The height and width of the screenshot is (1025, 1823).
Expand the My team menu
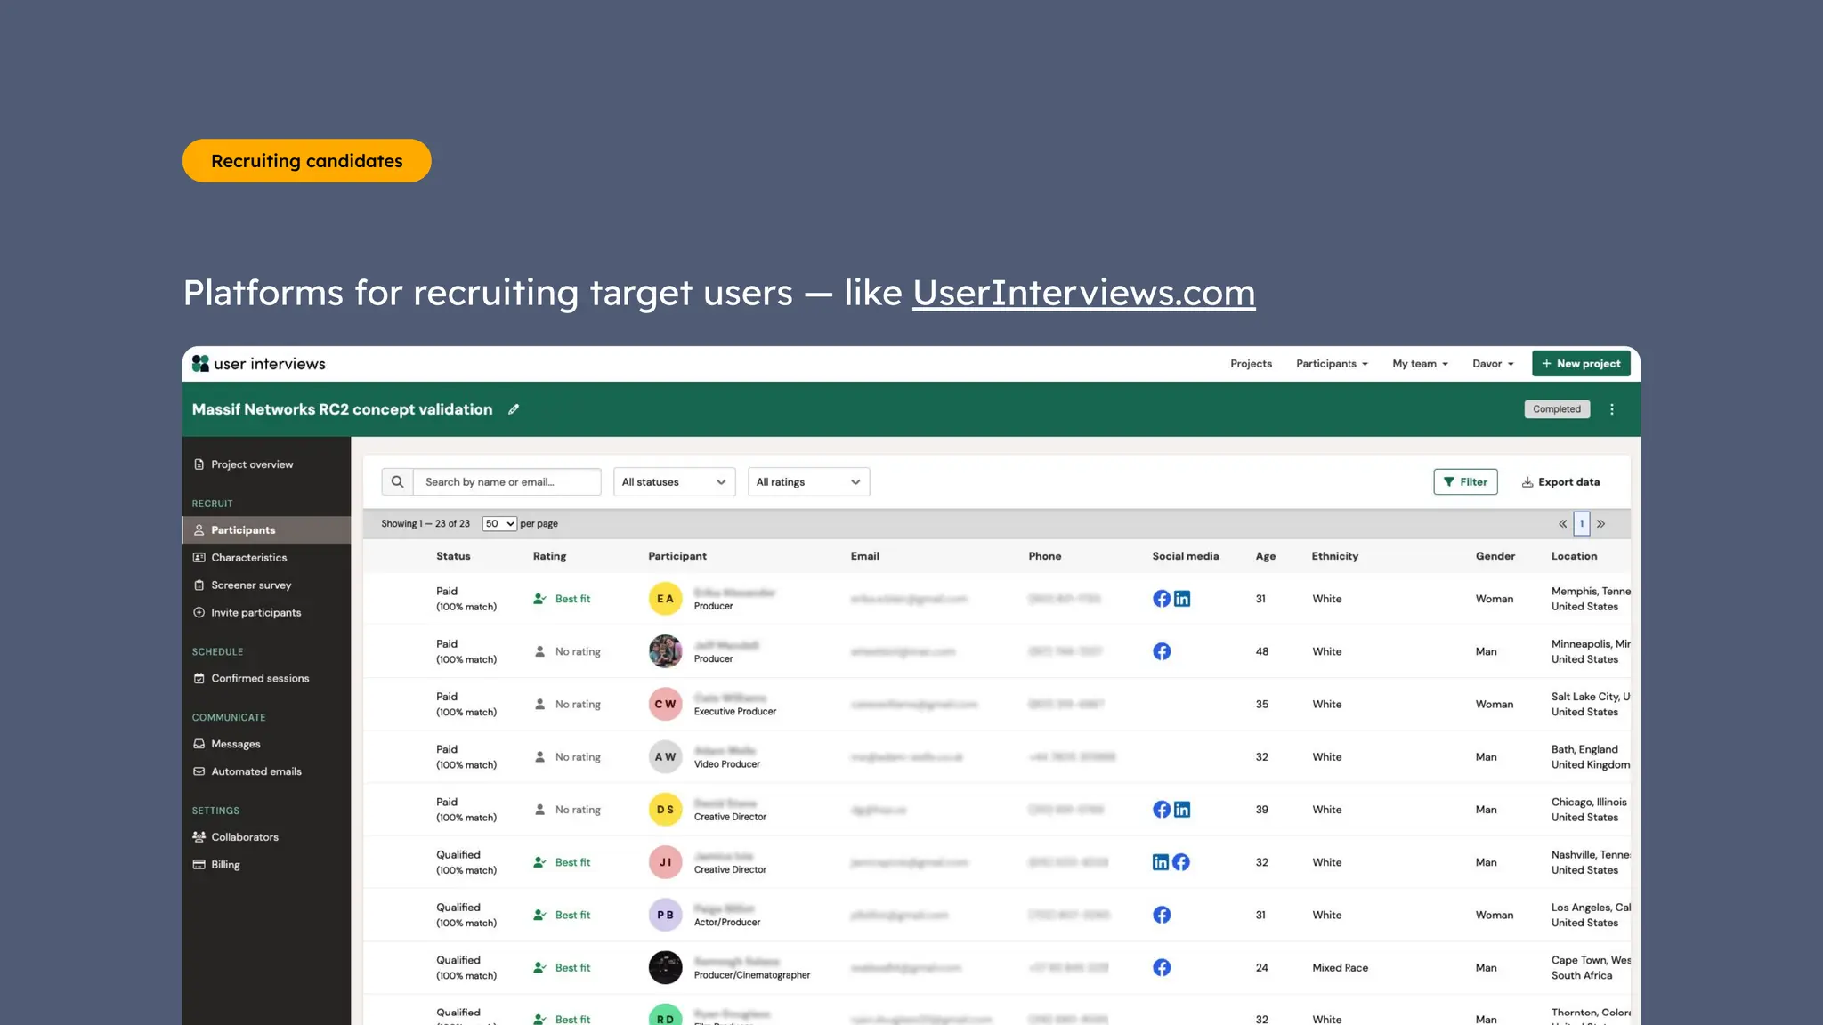tap(1420, 364)
